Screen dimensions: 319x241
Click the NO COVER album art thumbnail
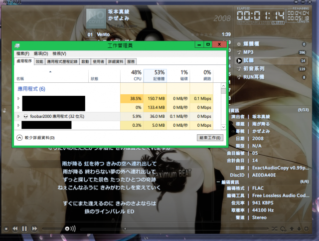(96, 18)
